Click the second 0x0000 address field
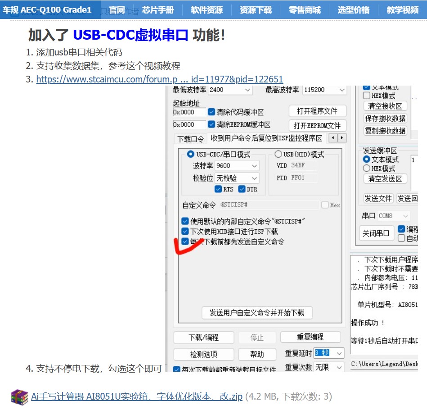This screenshot has width=427, height=410. [189, 125]
